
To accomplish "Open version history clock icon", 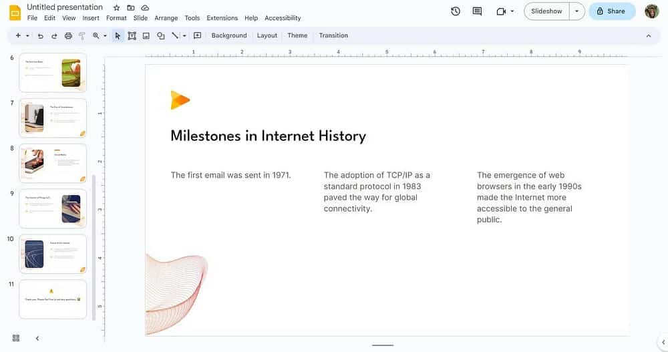I will (456, 11).
